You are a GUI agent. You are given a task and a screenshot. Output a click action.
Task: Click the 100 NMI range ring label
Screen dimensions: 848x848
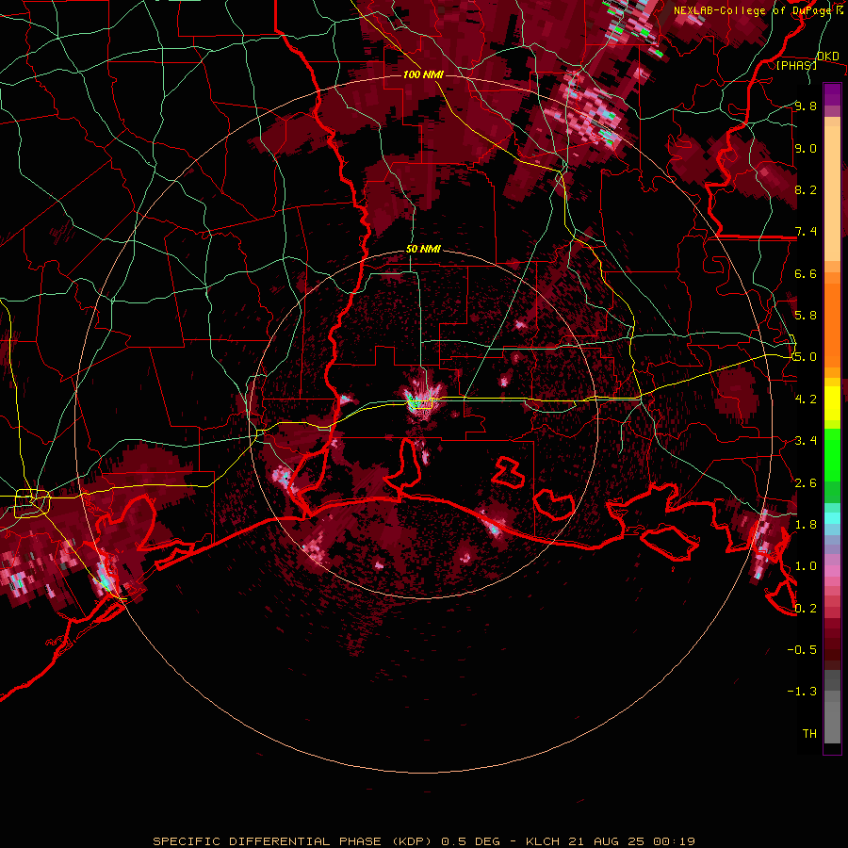click(423, 74)
